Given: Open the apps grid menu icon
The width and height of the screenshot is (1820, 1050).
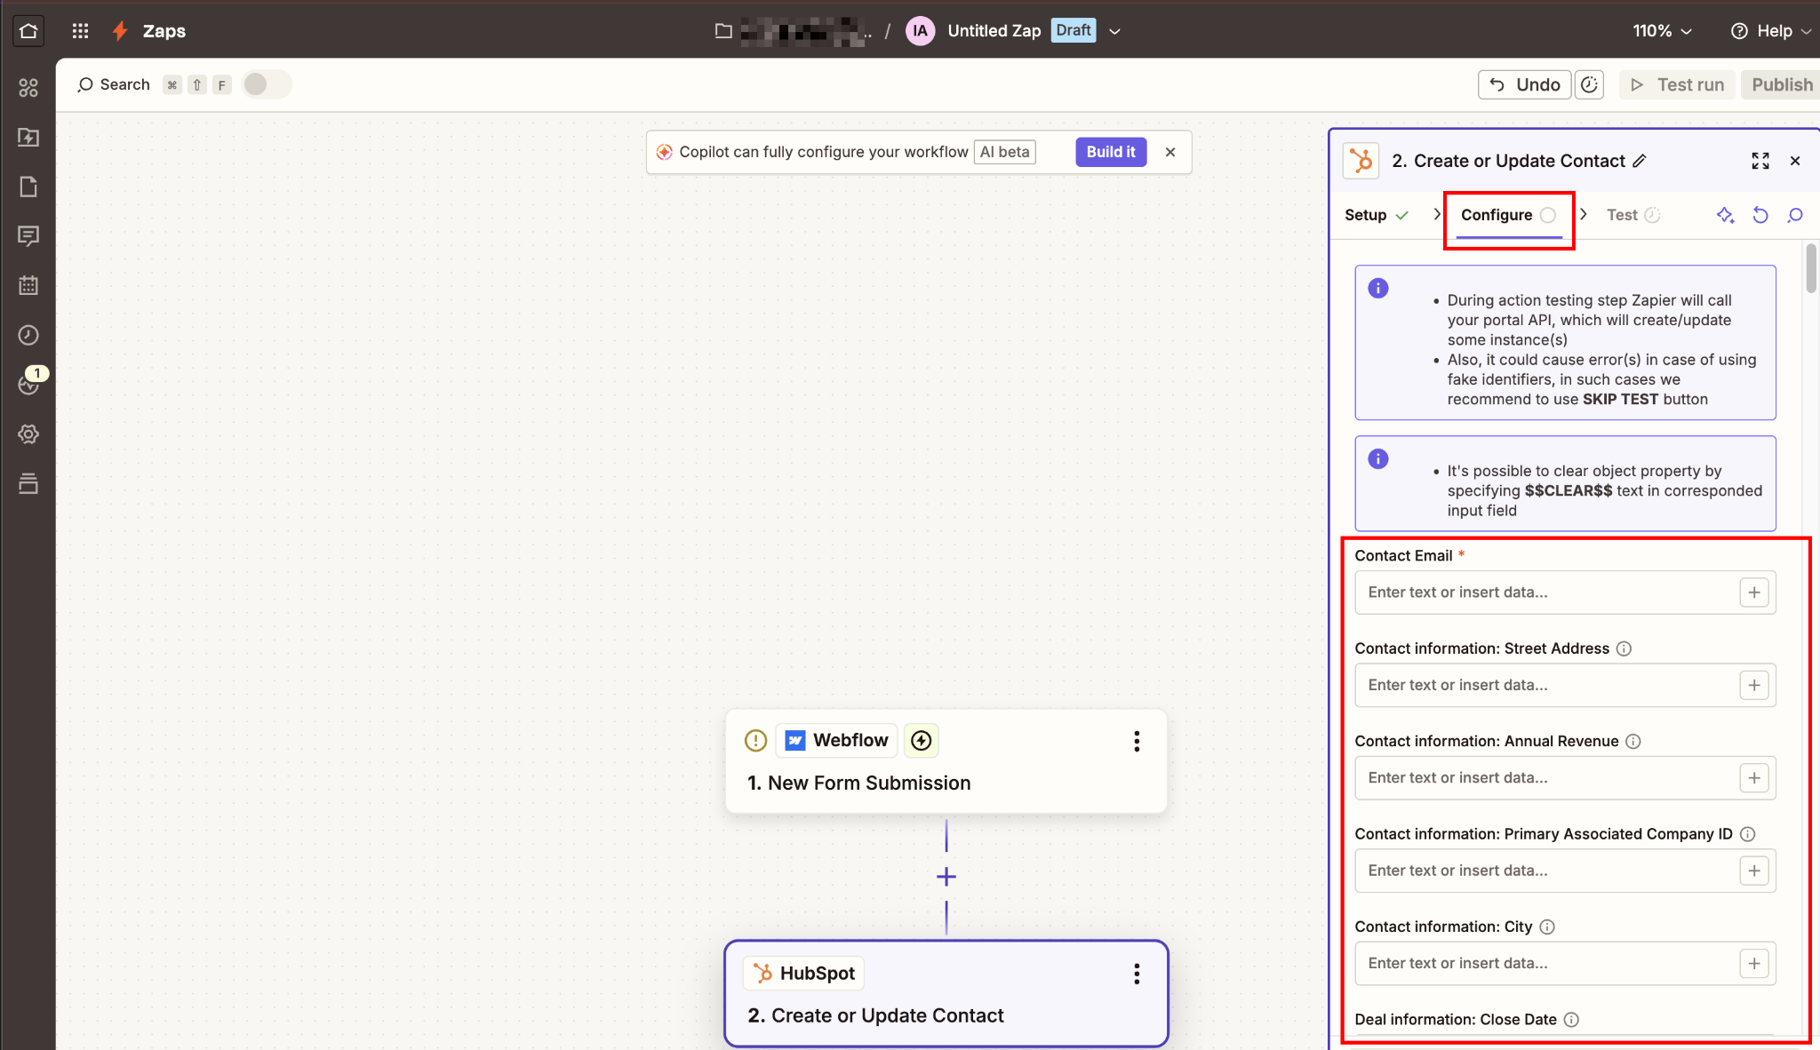Looking at the screenshot, I should tap(80, 31).
